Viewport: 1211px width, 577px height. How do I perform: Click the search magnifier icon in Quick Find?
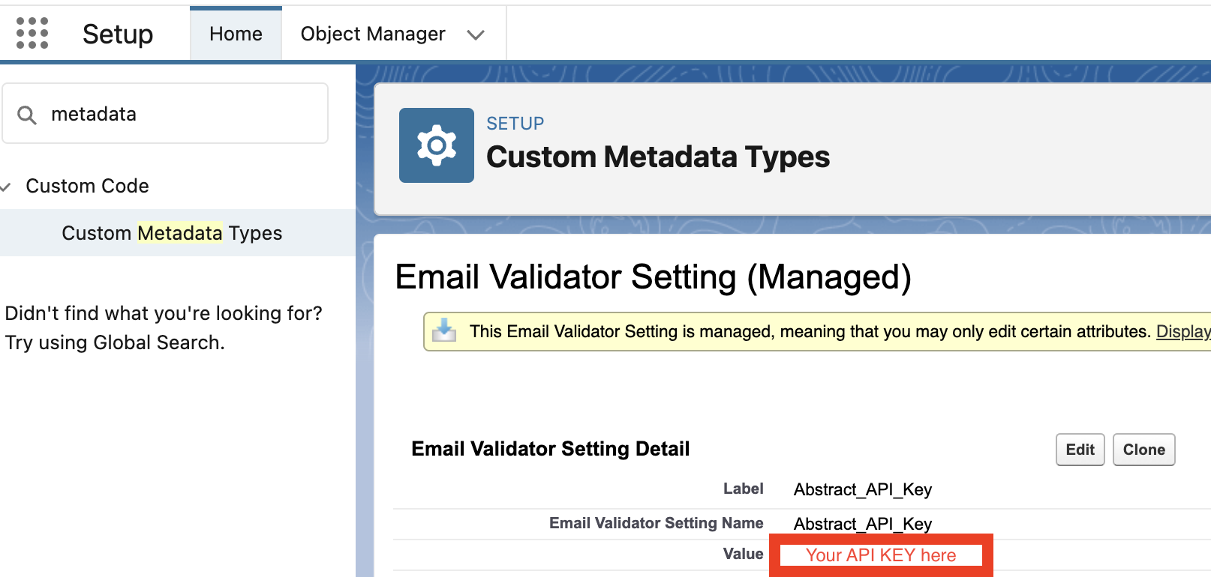click(27, 115)
